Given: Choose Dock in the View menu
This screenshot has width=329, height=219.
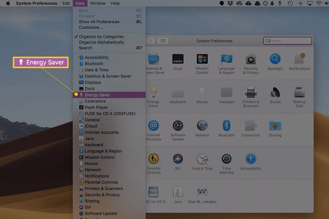Looking at the screenshot, I should click(109, 89).
